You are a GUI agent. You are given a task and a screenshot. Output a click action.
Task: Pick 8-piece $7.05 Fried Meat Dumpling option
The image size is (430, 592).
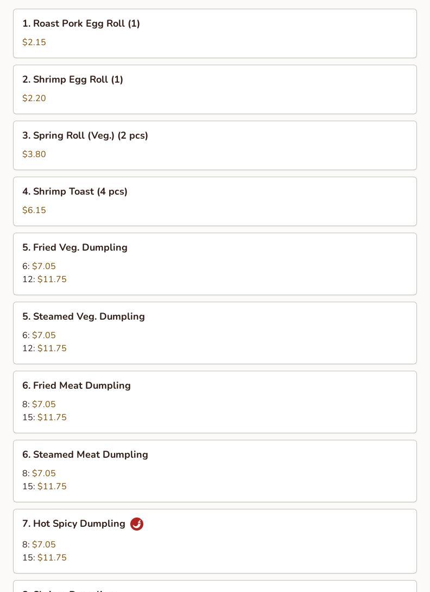[39, 404]
